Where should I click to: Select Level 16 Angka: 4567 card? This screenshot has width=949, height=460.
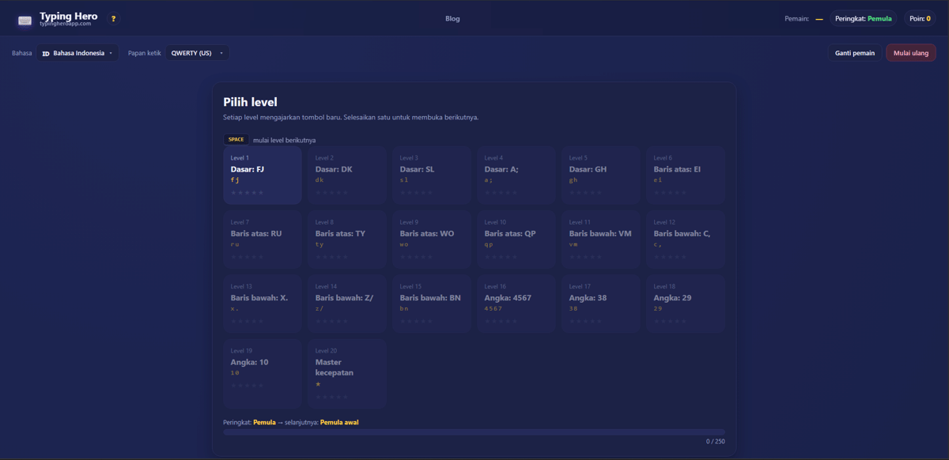(x=516, y=304)
